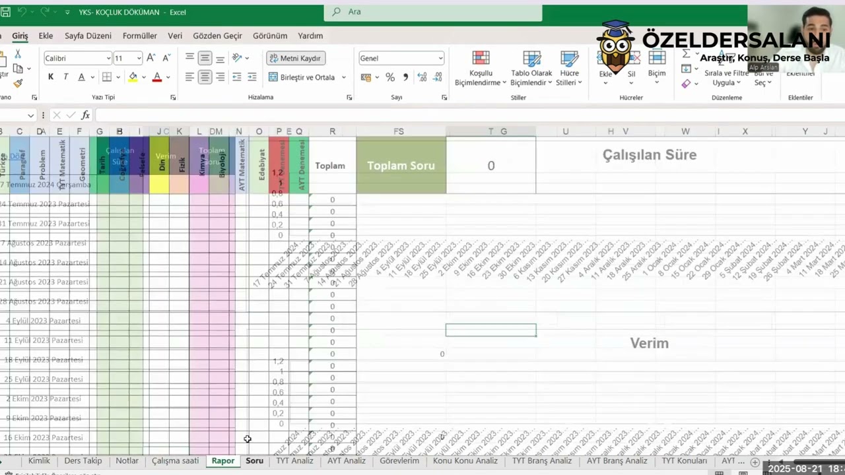The image size is (845, 475).
Task: Align text to top
Action: (x=189, y=58)
